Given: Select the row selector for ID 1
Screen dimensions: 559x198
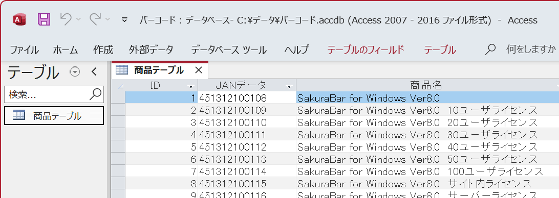Looking at the screenshot, I should [118, 97].
